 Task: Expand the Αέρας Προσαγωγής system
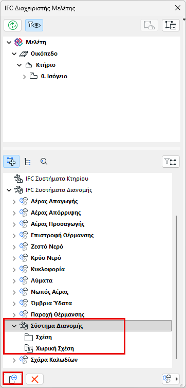14,224
